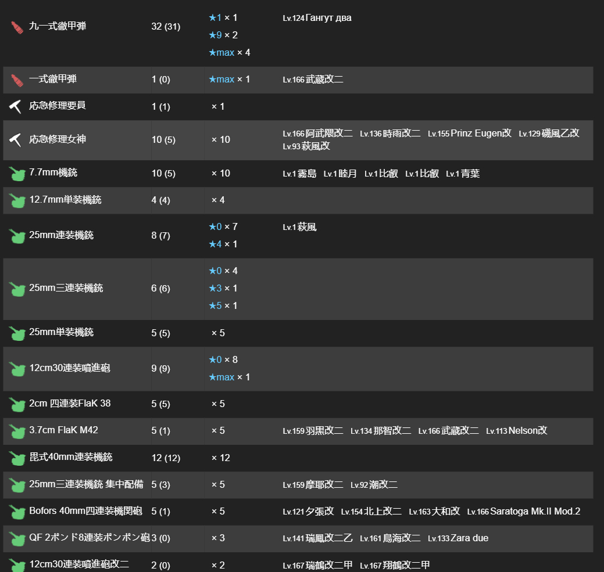The width and height of the screenshot is (604, 572).
Task: Click ★0 × 8 under 12cm30連装噴進砲
Action: [x=223, y=359]
